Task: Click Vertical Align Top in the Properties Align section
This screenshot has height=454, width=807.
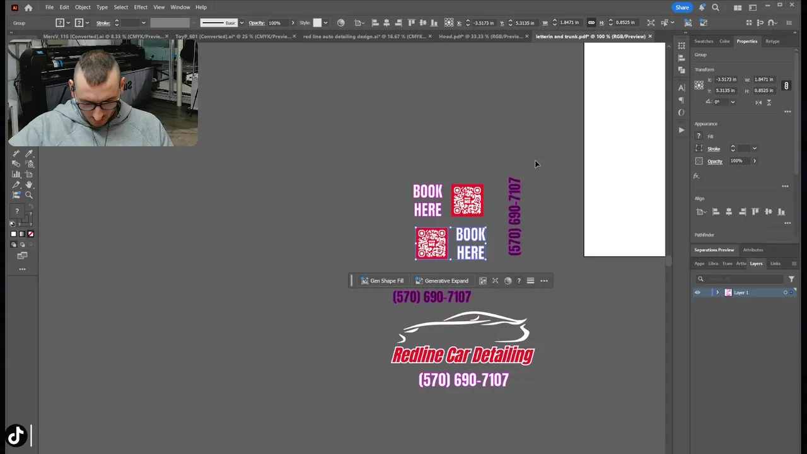Action: [755, 212]
